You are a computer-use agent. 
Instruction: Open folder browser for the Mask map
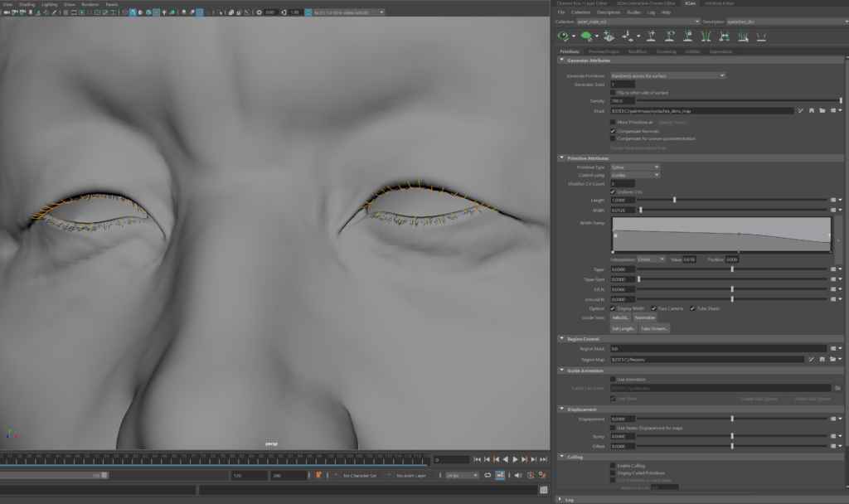coord(821,110)
